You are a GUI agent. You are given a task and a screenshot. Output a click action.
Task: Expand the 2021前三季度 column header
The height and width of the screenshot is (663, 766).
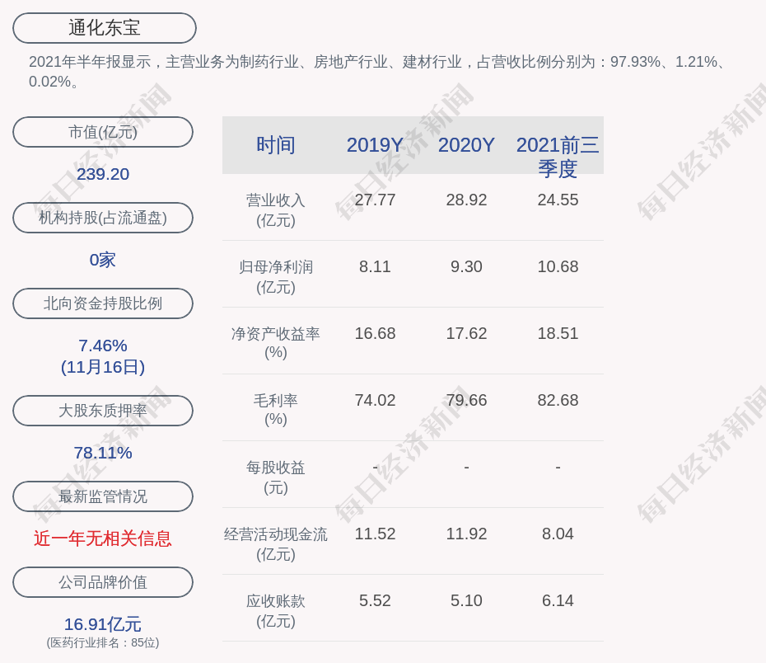pyautogui.click(x=558, y=157)
